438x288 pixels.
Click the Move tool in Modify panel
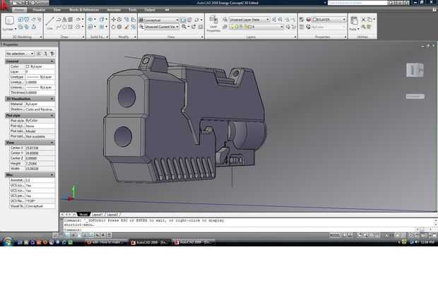click(114, 20)
